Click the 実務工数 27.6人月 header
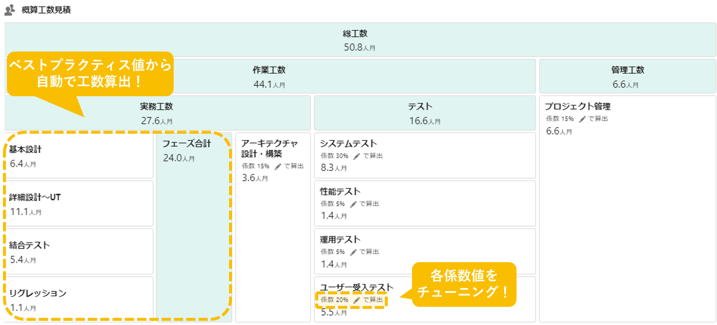Image resolution: width=717 pixels, height=325 pixels. [x=157, y=113]
